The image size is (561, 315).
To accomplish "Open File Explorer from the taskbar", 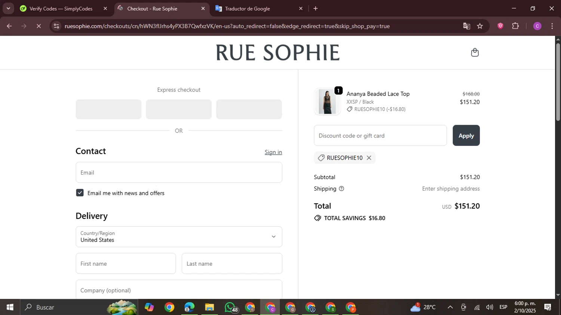I will pos(209,307).
